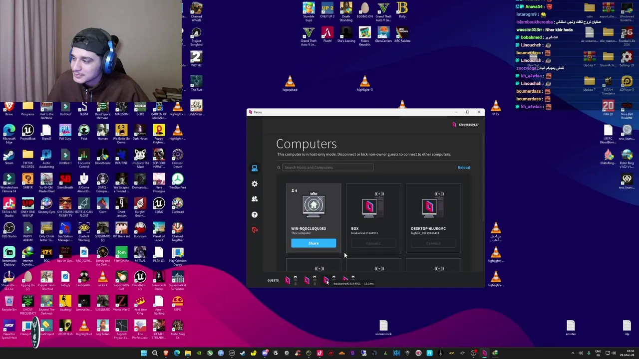Open the Parsec help question mark icon
Screen dimensions: 639x359
[255, 214]
